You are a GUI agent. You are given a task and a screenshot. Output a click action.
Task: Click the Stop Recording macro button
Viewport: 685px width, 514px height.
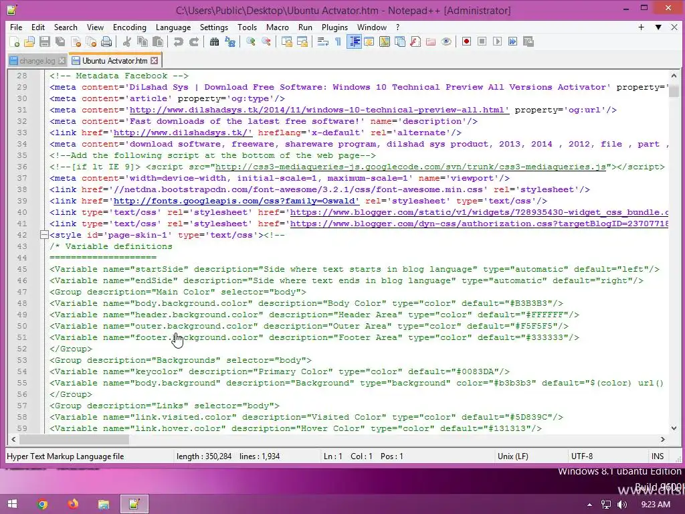tap(482, 41)
